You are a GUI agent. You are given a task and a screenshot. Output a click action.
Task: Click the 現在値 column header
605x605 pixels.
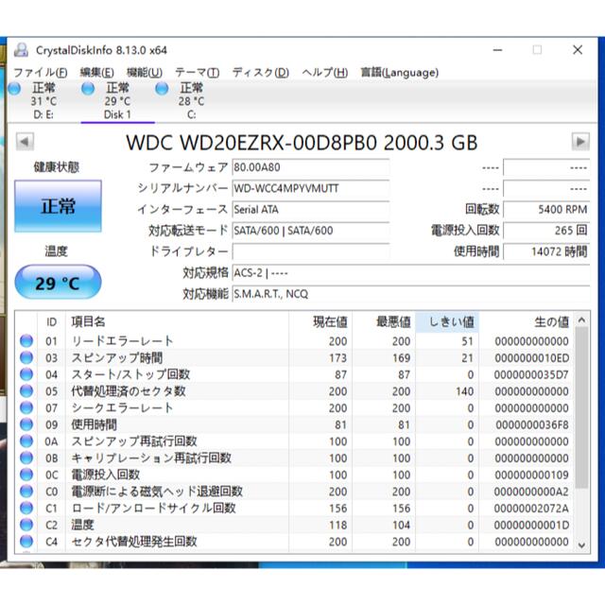coord(320,321)
